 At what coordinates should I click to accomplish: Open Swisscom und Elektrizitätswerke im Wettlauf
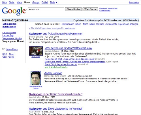55,109
